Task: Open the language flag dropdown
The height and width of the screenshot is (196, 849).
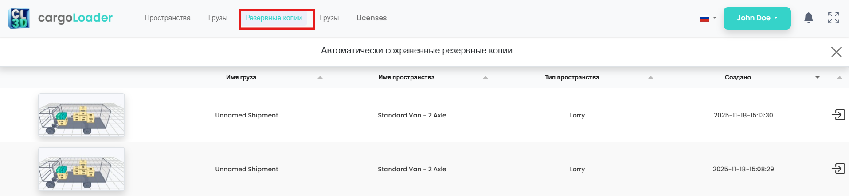Action: [x=708, y=19]
